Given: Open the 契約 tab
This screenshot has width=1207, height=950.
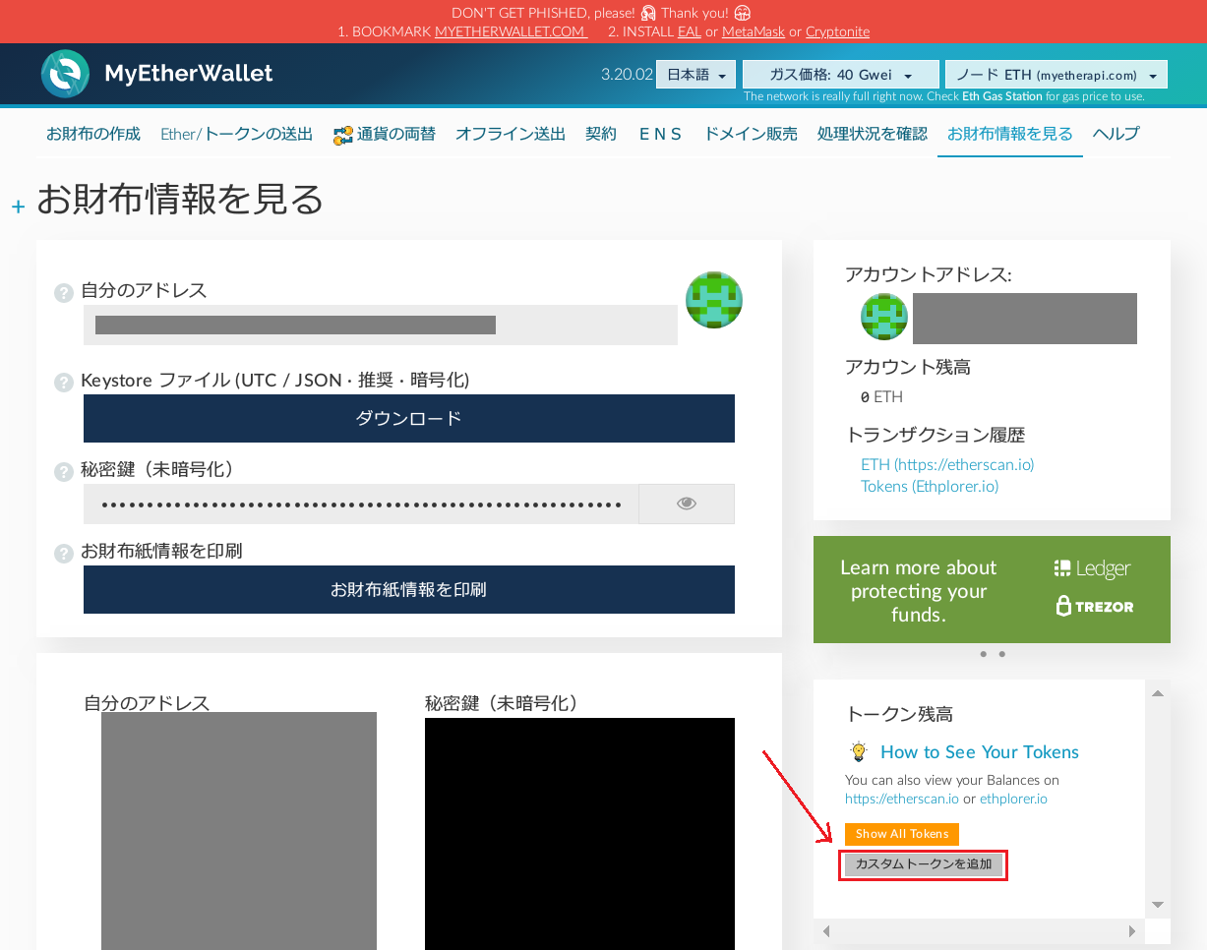Looking at the screenshot, I should 601,134.
